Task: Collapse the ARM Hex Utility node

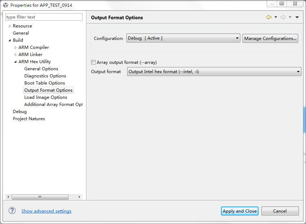Action: [15, 62]
